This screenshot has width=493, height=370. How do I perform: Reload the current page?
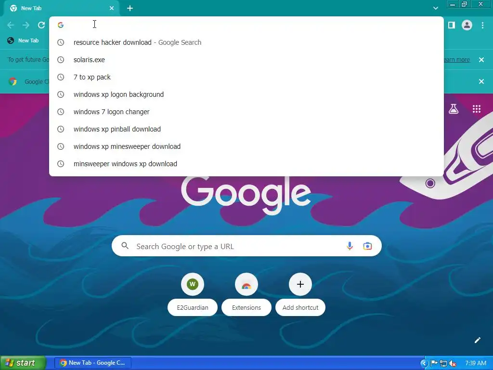pyautogui.click(x=41, y=25)
